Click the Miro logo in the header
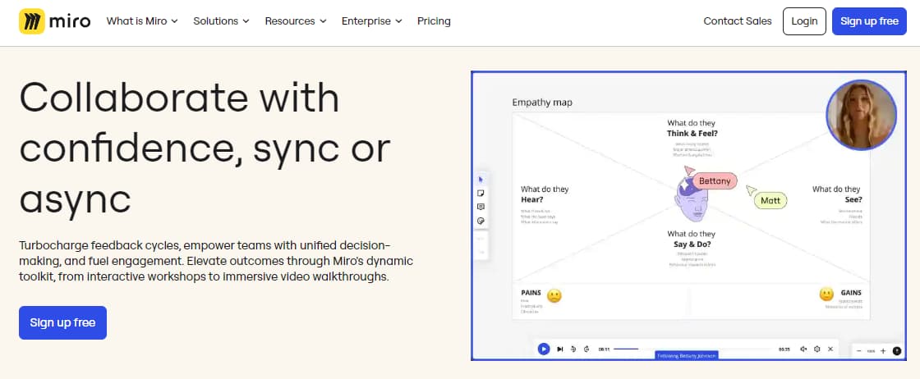 (x=54, y=21)
